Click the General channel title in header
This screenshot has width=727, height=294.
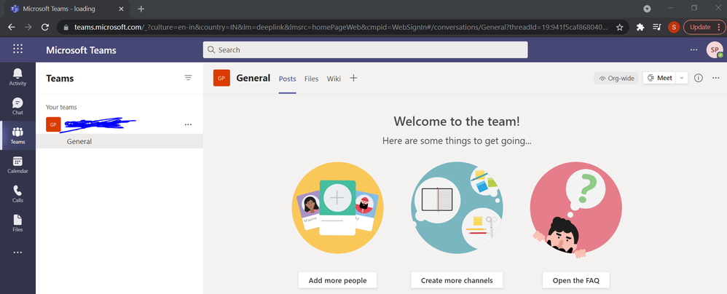click(x=254, y=78)
